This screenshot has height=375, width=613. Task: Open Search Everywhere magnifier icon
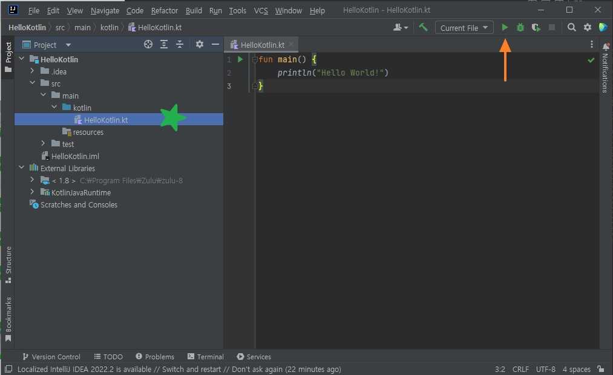(572, 27)
